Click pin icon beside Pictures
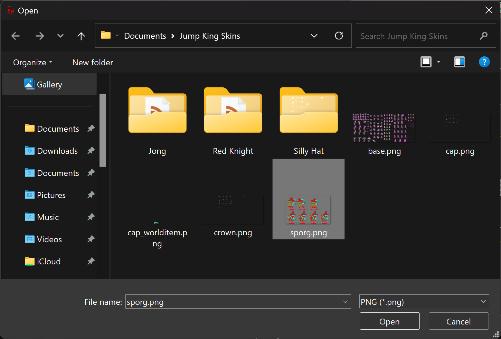 [x=91, y=195]
